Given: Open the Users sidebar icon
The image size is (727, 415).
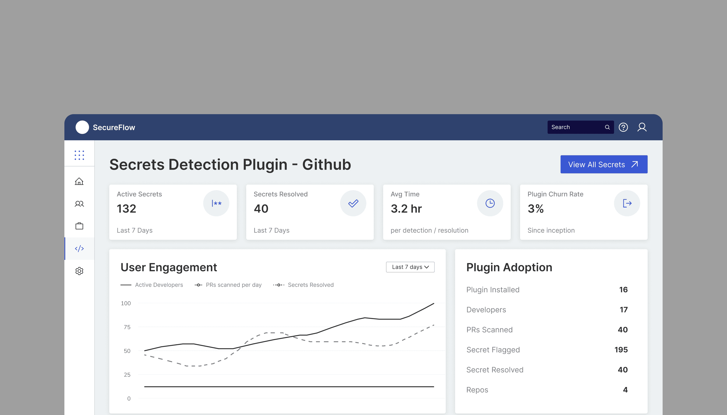Looking at the screenshot, I should click(79, 204).
